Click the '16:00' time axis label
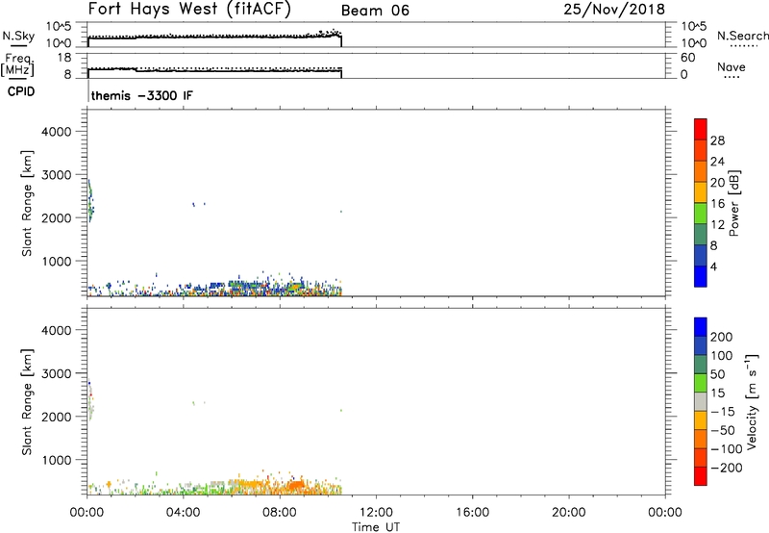This screenshot has width=769, height=533. pyautogui.click(x=472, y=513)
